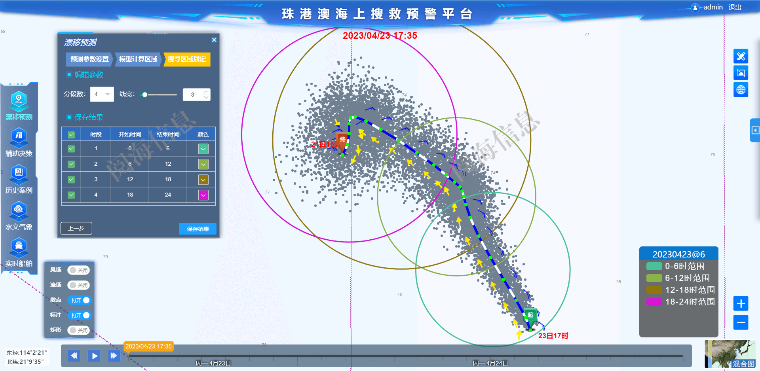The image size is (760, 371).
Task: Open the 实时船舶 real-time ships module
Action: tap(19, 252)
